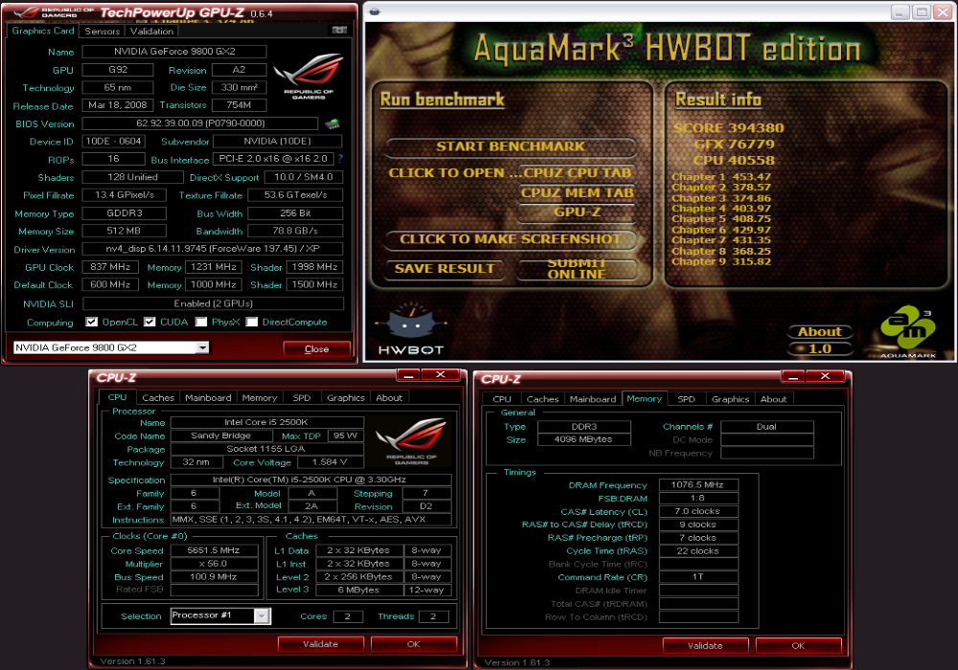
Task: Open CPU tab in right CPU-Z window
Action: [502, 399]
